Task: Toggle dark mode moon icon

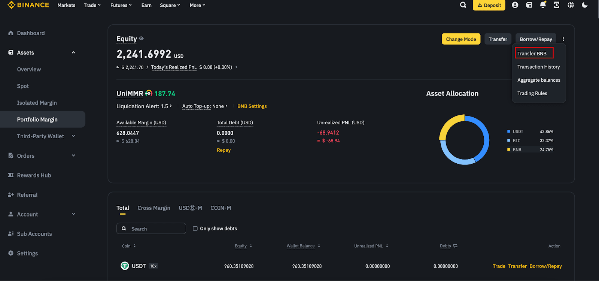Action: click(x=585, y=5)
